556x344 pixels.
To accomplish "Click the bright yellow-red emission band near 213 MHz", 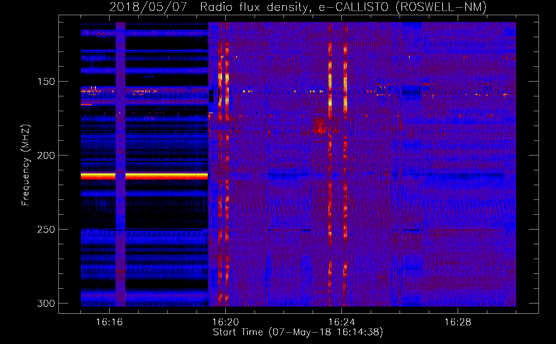I will (144, 176).
